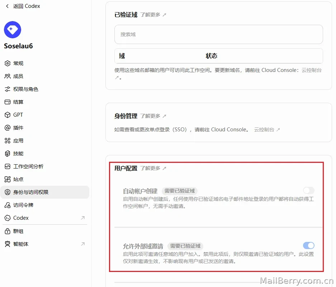Click the 访问令牌 lock-key icon
Image resolution: width=336 pixels, height=287 pixels.
coord(8,205)
